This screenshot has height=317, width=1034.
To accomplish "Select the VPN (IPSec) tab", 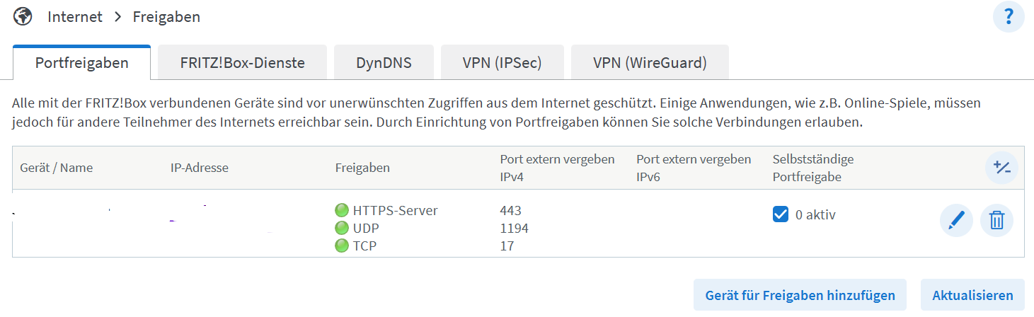I will coord(502,63).
